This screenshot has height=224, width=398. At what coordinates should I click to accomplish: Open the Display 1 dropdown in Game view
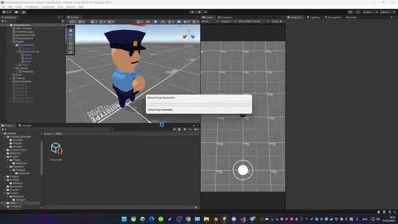click(x=228, y=21)
